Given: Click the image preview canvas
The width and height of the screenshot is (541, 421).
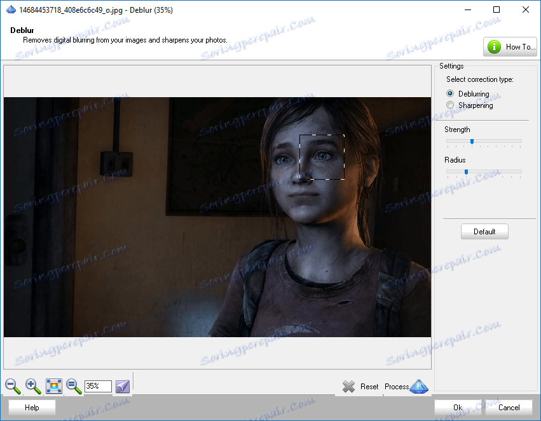Looking at the screenshot, I should click(x=217, y=217).
